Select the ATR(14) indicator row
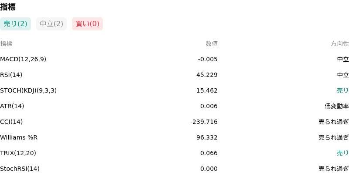Screen dimensions: 349x173 click(x=174, y=106)
